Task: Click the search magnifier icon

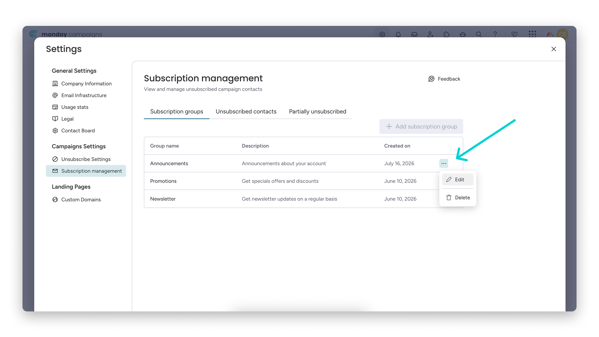Action: [x=479, y=34]
